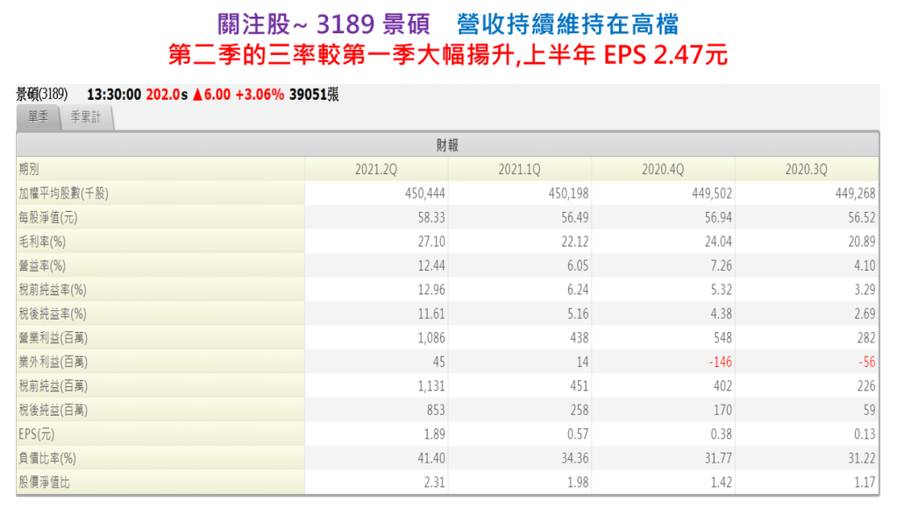Screen dimensions: 897x515
Task: Click the red up-triangle price change indicator
Action: click(197, 95)
